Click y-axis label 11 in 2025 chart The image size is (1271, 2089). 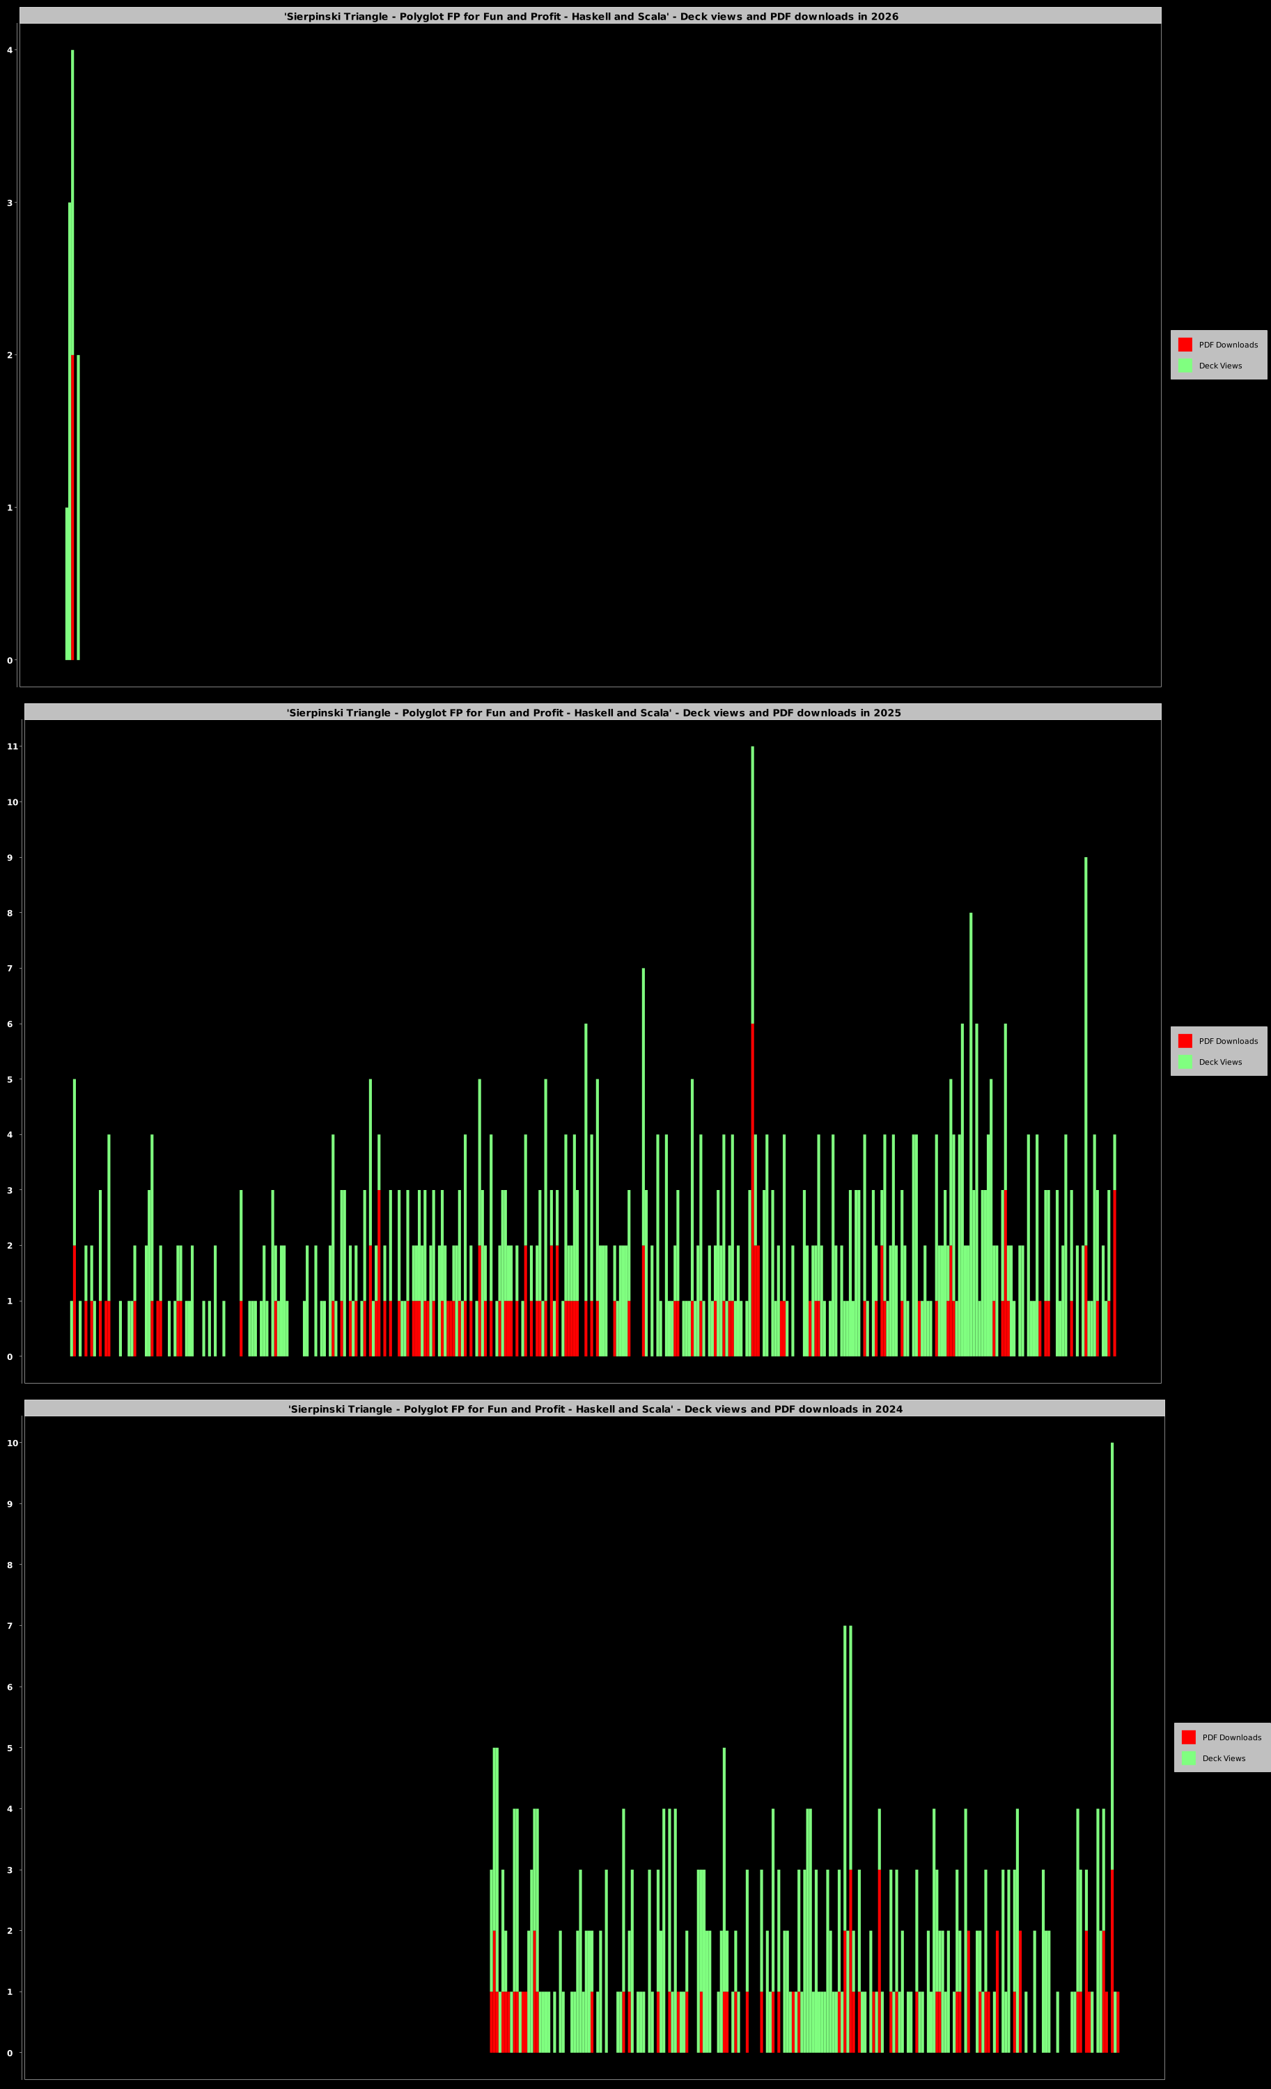(x=12, y=746)
